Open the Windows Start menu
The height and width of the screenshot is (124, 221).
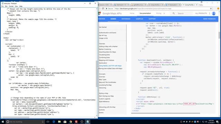[x=3, y=122]
